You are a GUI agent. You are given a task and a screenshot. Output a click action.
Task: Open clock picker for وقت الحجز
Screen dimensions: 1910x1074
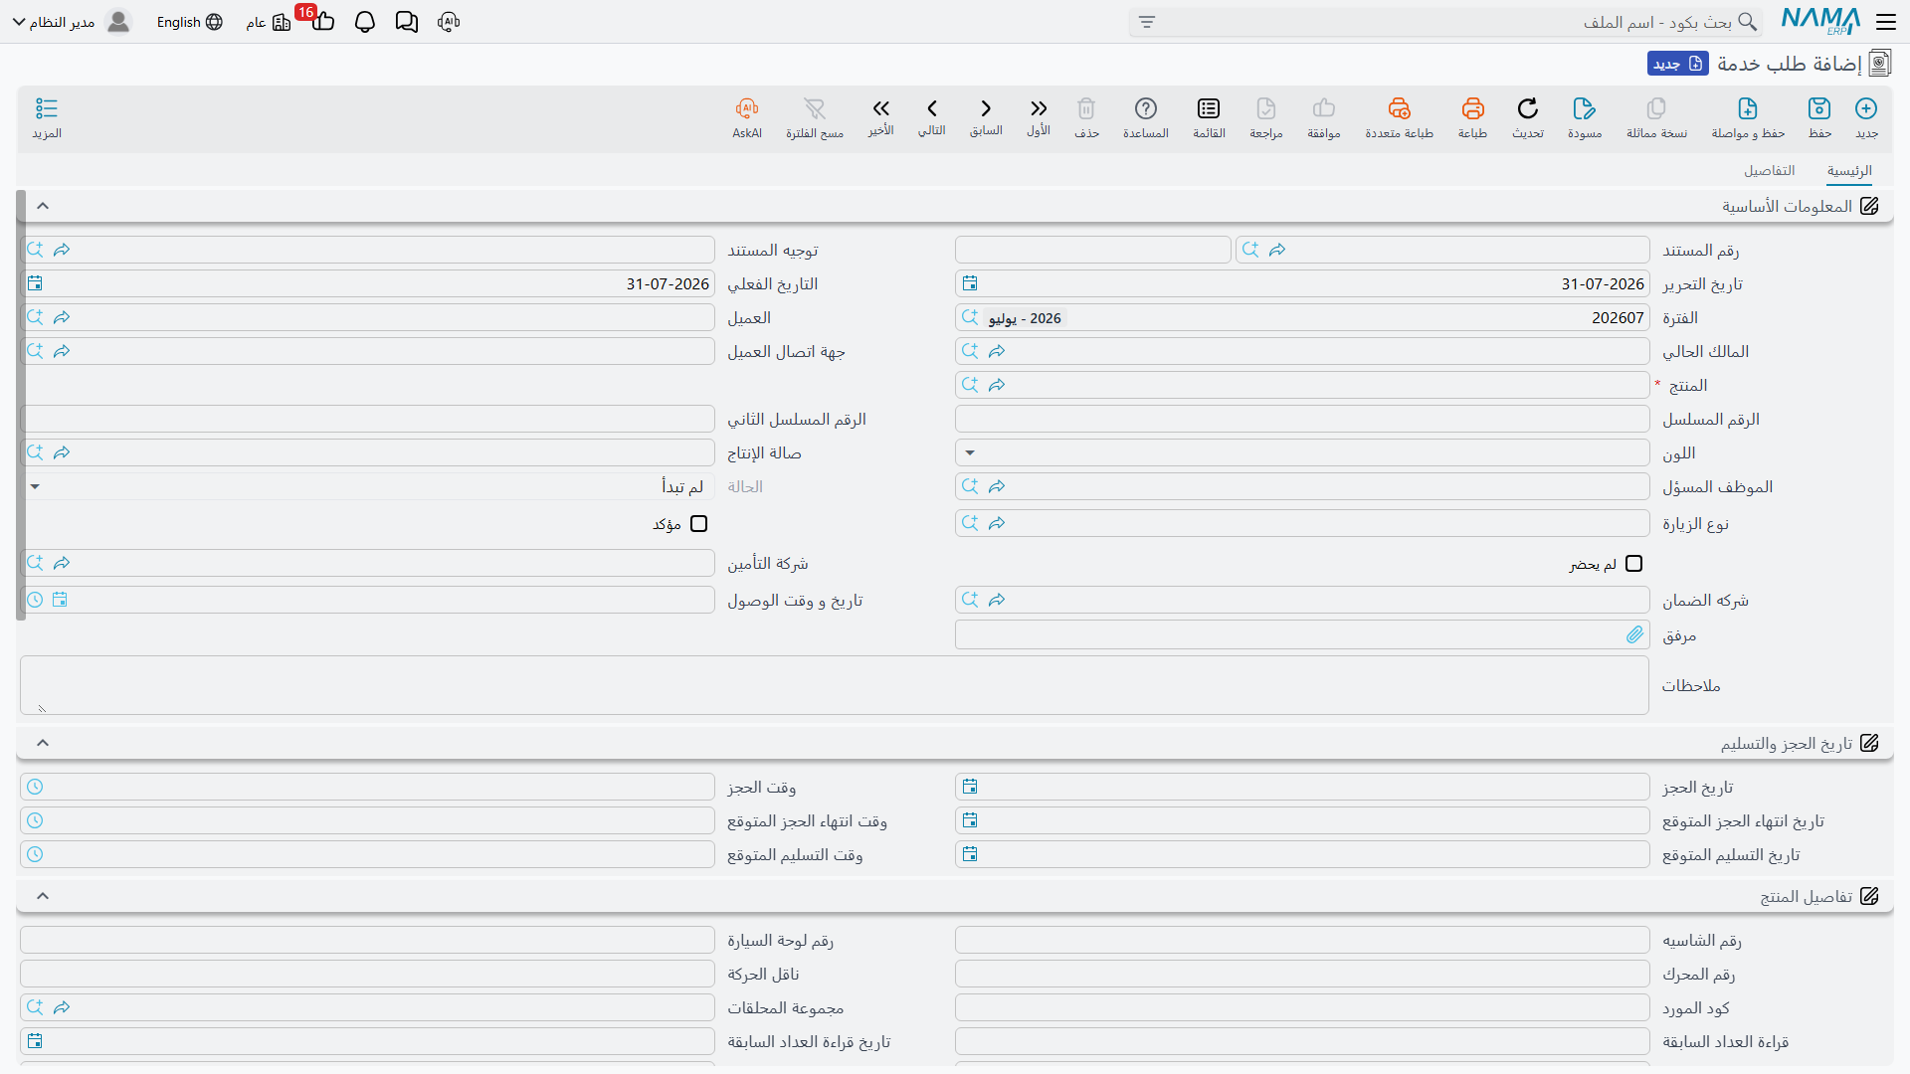pos(35,787)
